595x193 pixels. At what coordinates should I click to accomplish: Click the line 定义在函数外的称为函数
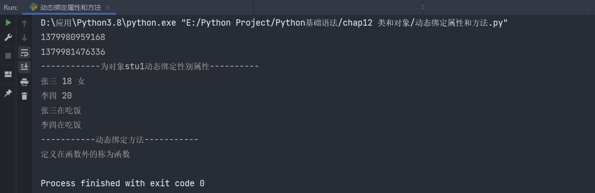click(85, 154)
